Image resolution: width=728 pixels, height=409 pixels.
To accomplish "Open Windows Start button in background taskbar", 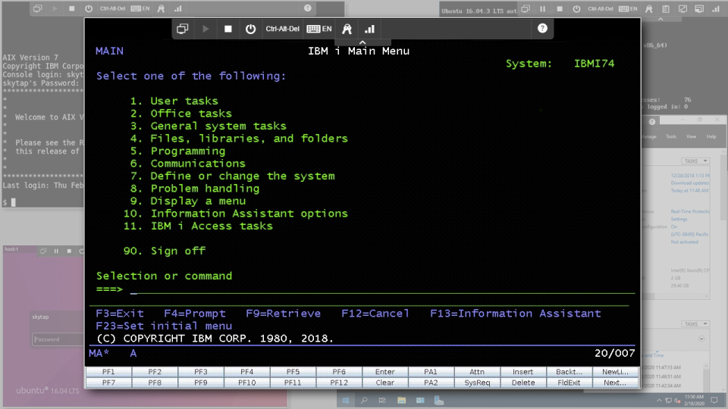I will pos(346,400).
